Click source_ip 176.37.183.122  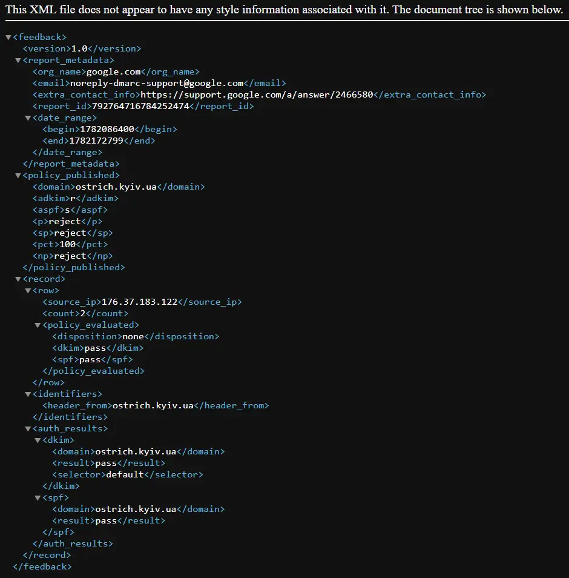[140, 302]
